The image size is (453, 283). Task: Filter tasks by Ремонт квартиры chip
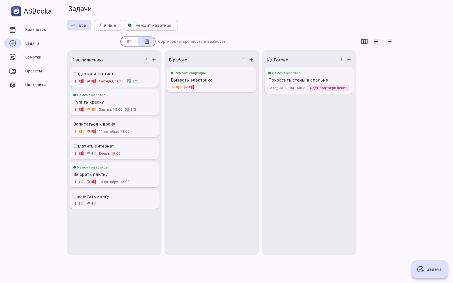tap(151, 25)
